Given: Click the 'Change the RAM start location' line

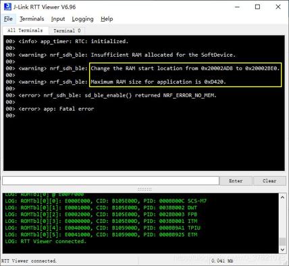Looking at the screenshot, I should pyautogui.click(x=142, y=68).
